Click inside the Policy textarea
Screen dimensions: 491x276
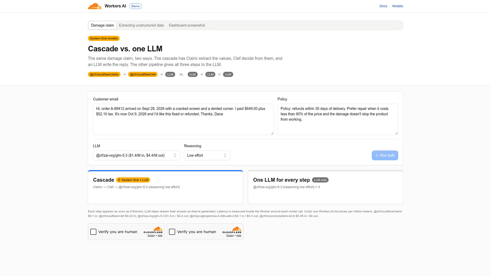tap(338, 119)
